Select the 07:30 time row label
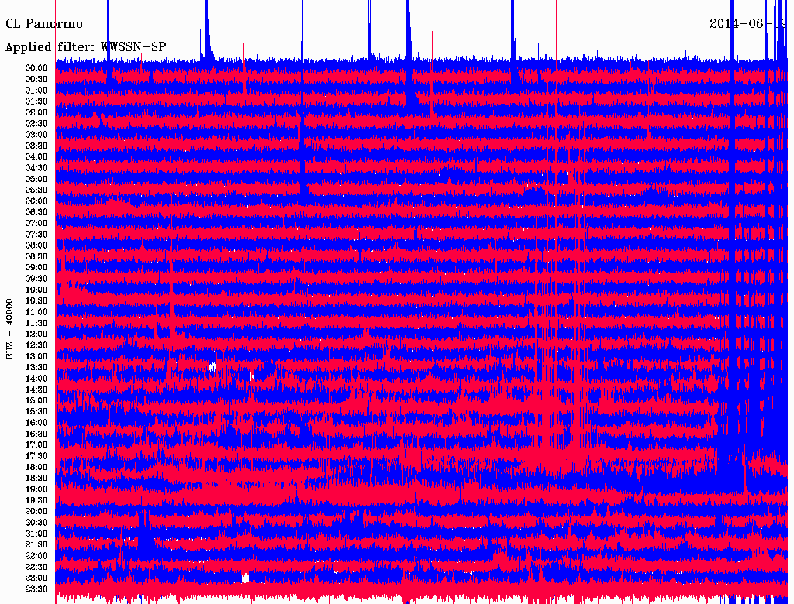 [36, 234]
